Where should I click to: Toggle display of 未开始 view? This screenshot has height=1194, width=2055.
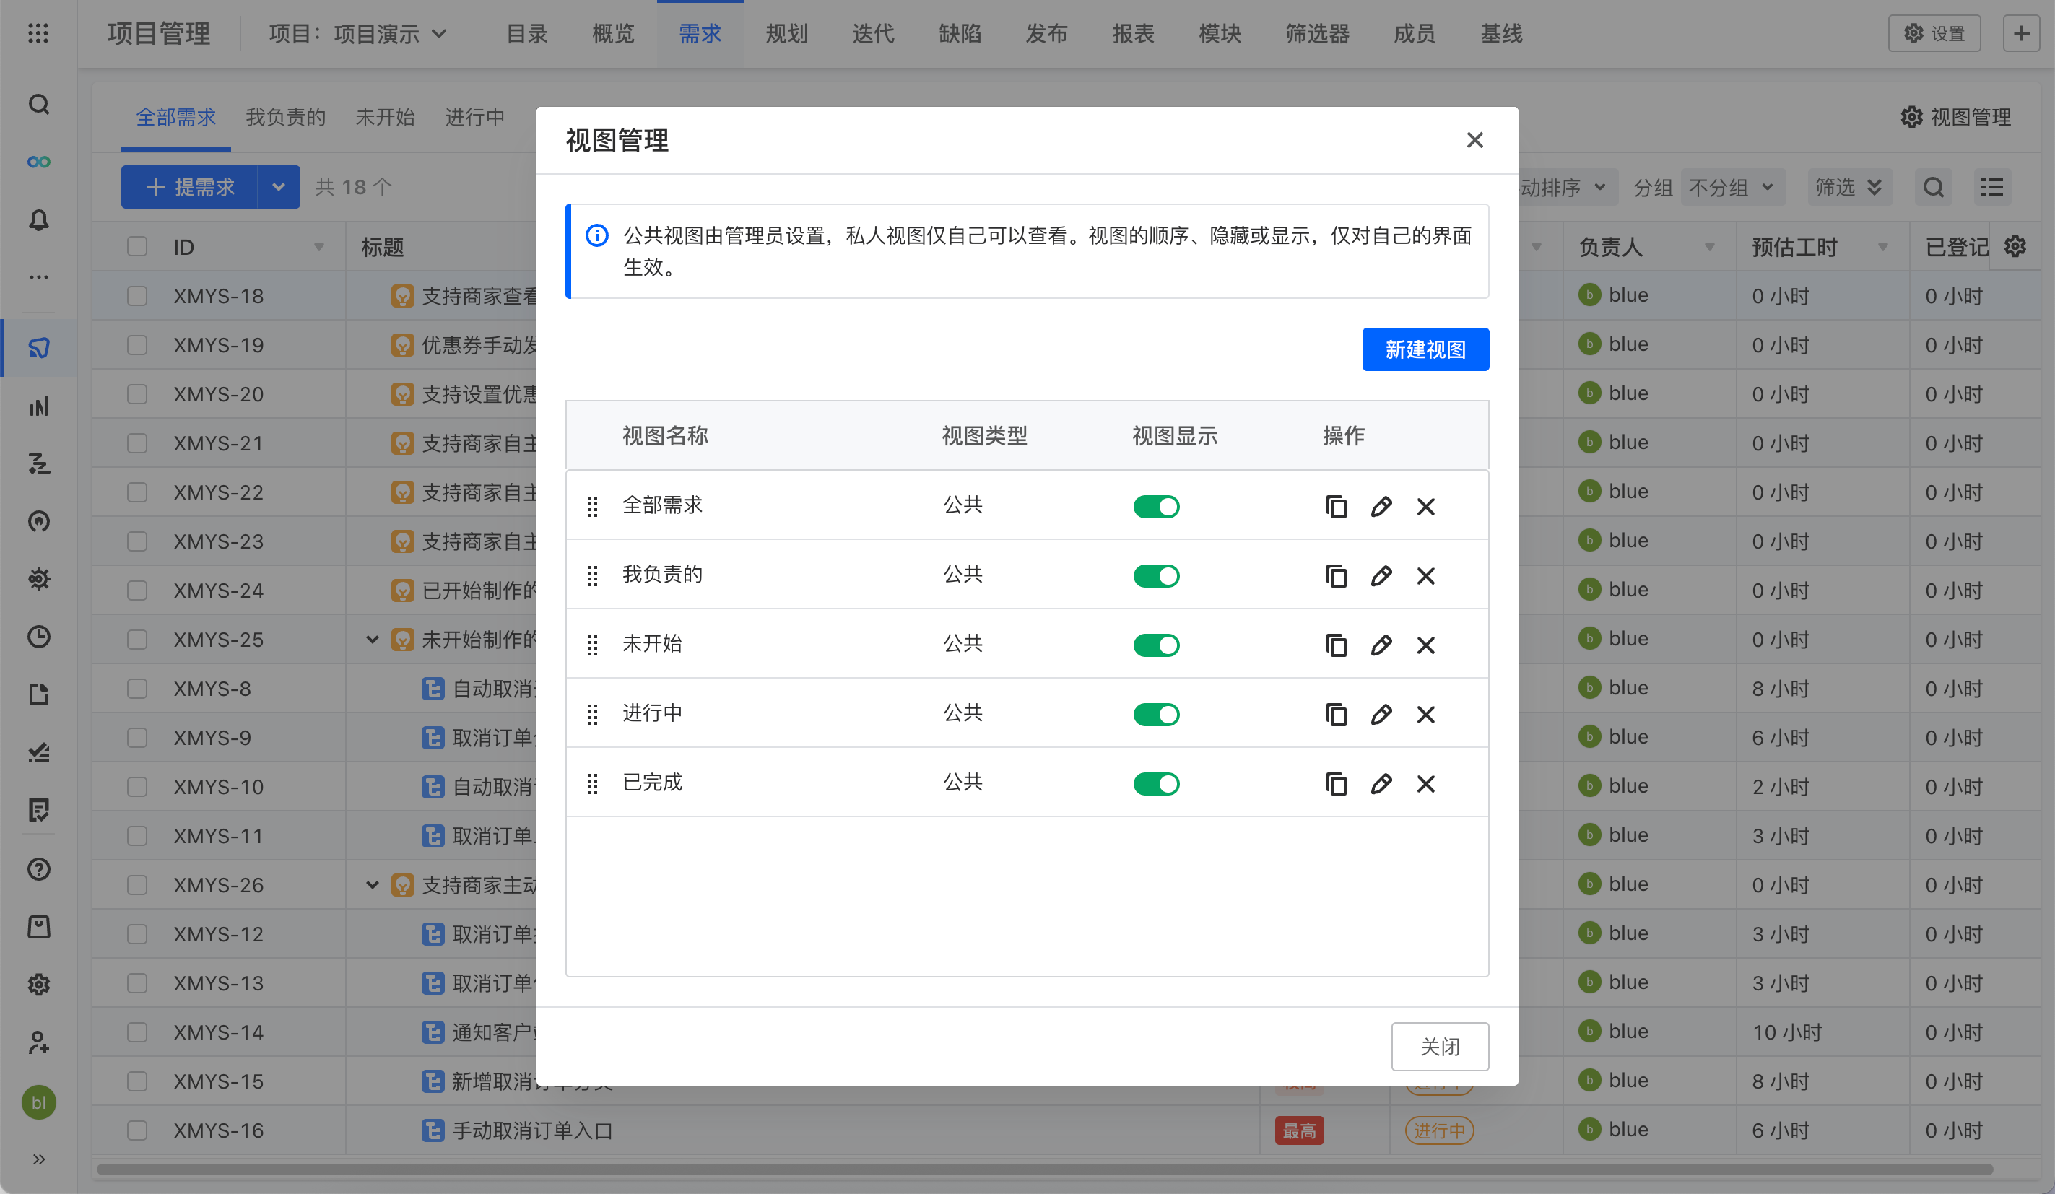pos(1156,645)
